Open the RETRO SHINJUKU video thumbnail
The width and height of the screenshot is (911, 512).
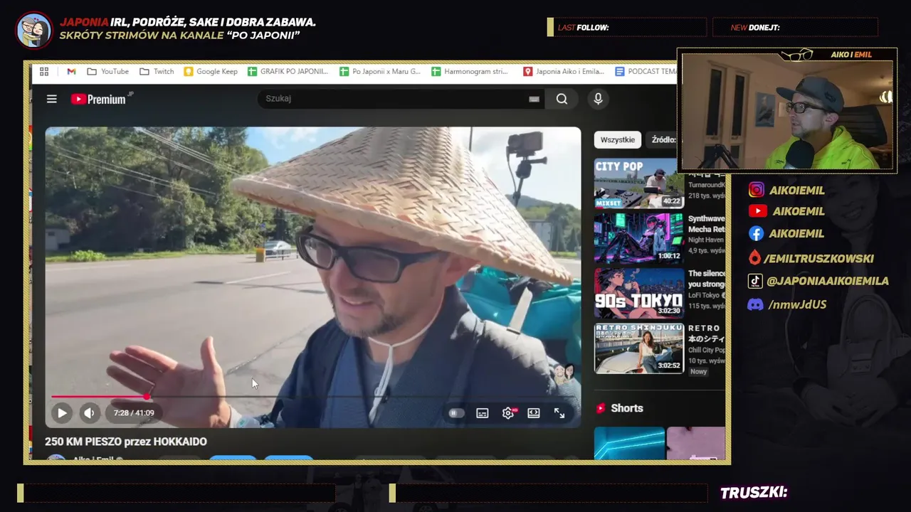639,348
